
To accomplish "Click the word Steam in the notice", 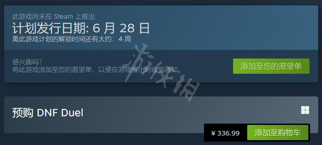I will tap(63, 16).
